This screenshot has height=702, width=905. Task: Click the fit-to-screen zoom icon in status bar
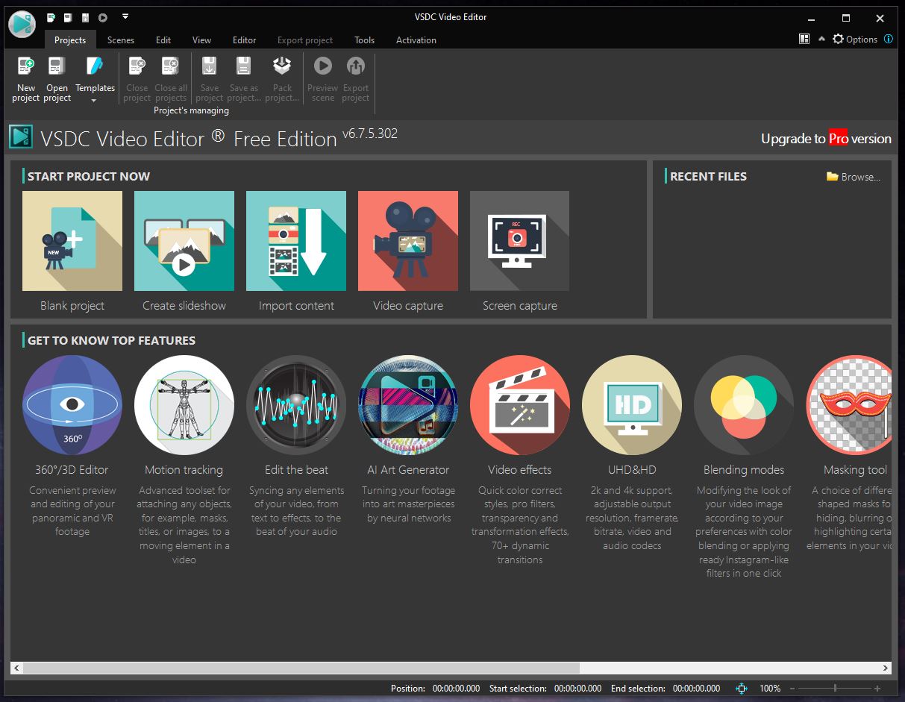(742, 689)
